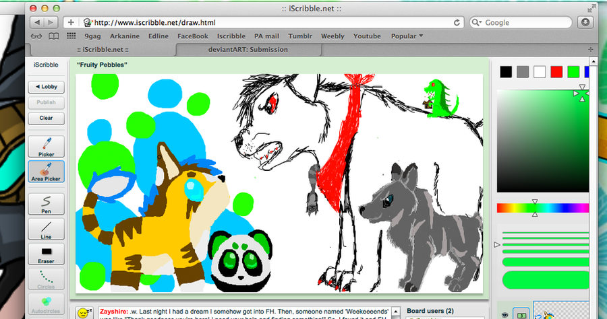Viewport: 607px width, 319px height.
Task: Select the Circles tool
Action: 46,279
